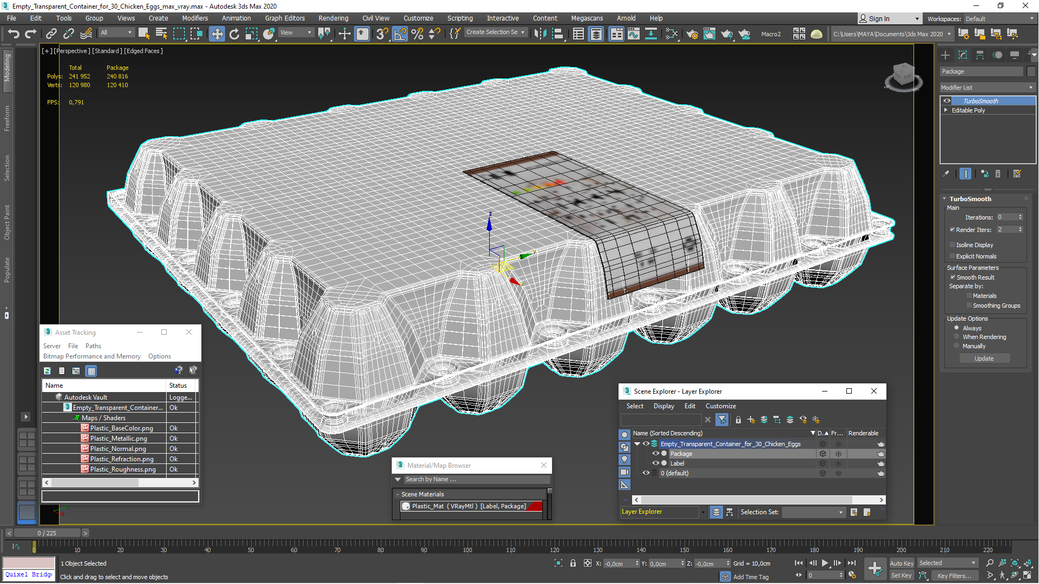Select the When Rendering update option
Image resolution: width=1039 pixels, height=584 pixels.
pos(957,337)
